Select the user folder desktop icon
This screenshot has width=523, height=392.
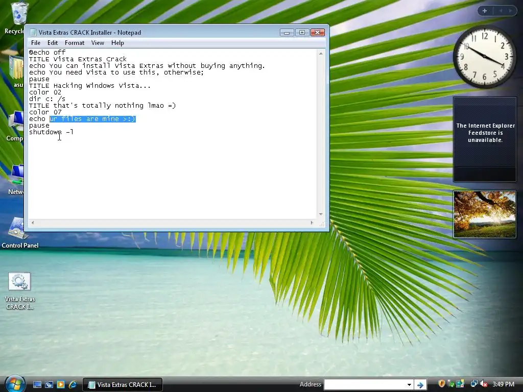coord(17,71)
